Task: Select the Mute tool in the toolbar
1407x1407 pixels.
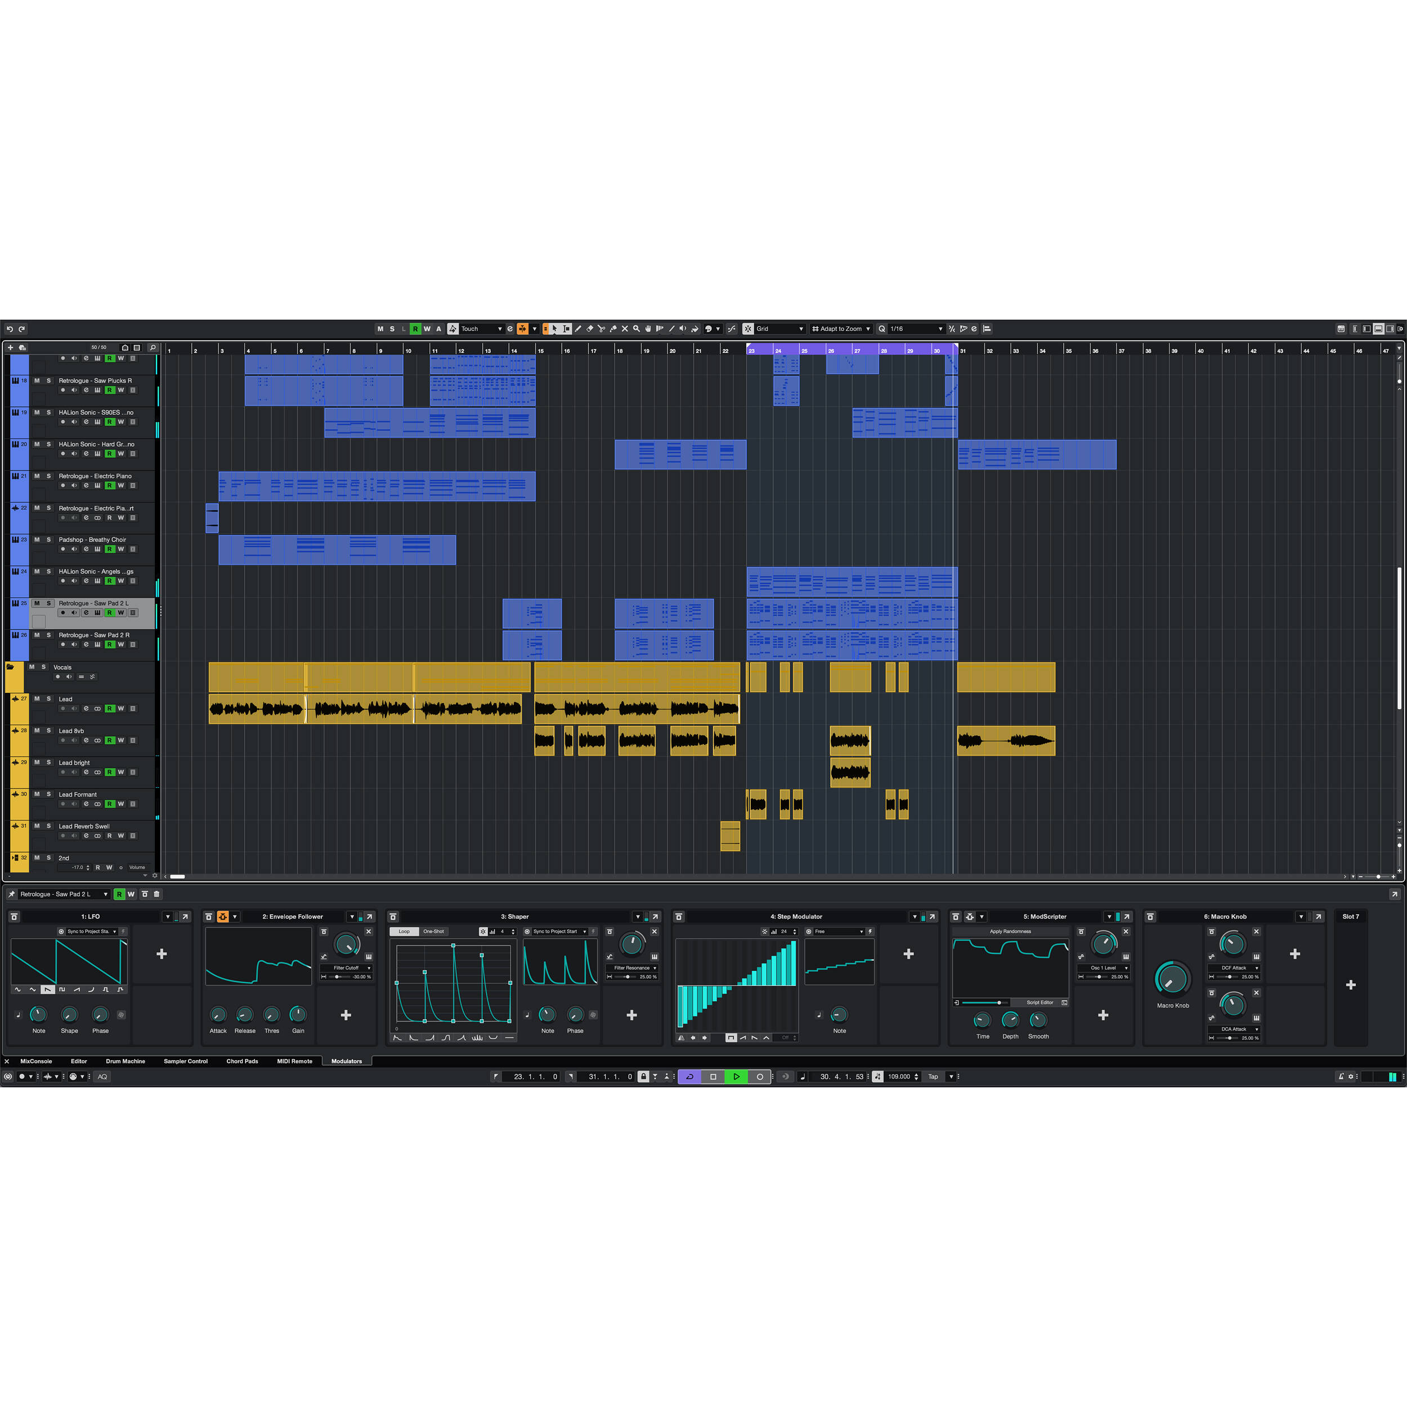Action: click(x=625, y=329)
